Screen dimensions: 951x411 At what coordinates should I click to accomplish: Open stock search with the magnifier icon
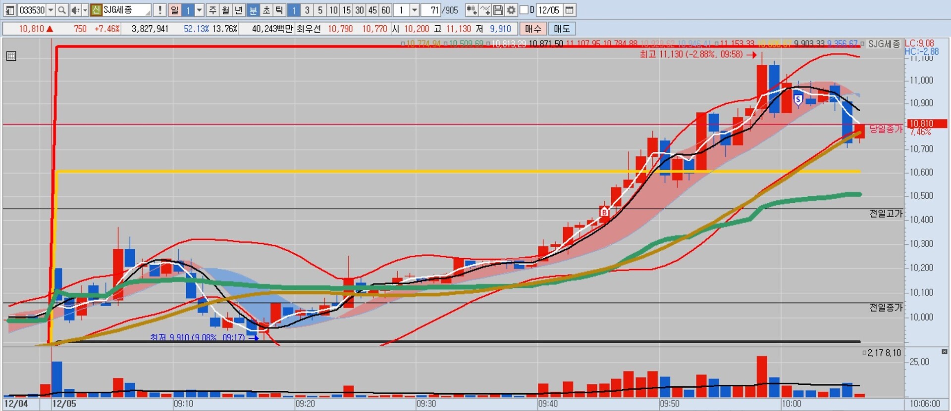point(62,10)
